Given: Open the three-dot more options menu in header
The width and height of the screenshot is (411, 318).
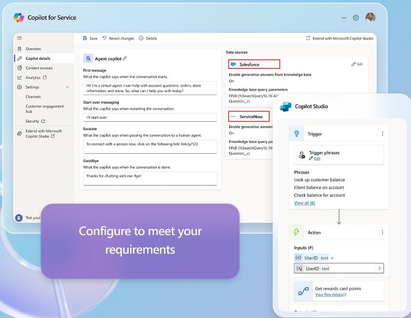Looking at the screenshot, I should click(x=344, y=18).
